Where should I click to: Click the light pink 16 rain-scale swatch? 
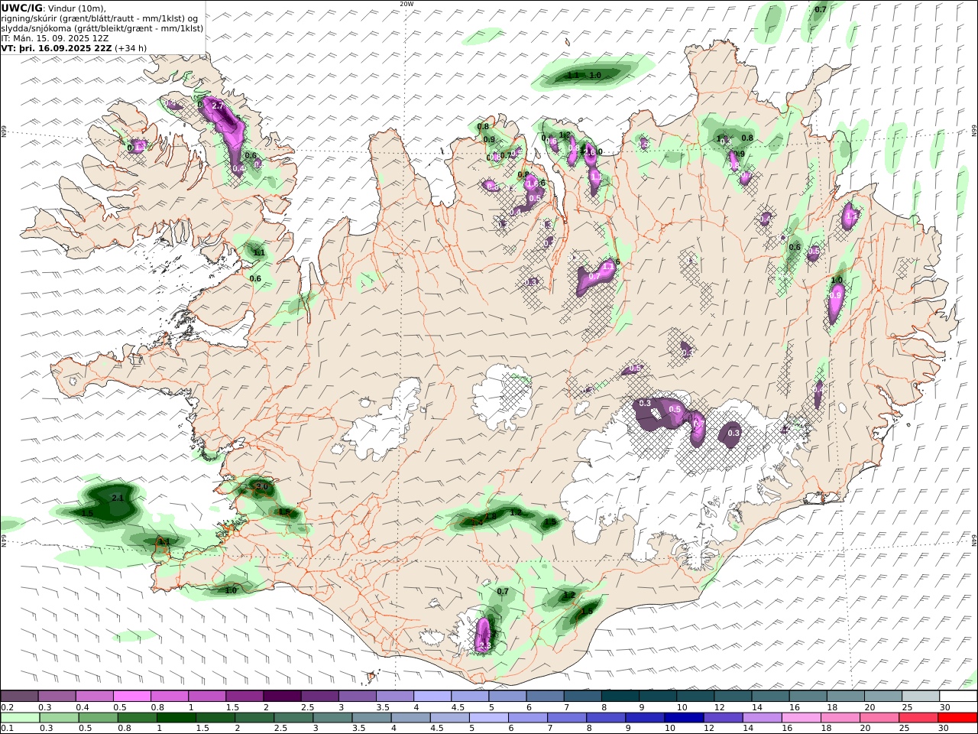point(800,718)
